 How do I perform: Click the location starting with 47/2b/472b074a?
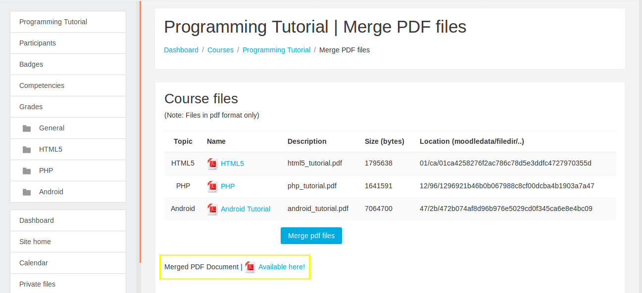coord(506,209)
